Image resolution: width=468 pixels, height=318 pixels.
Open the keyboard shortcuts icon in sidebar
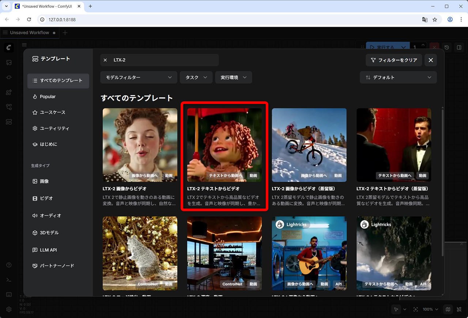[x=9, y=295]
